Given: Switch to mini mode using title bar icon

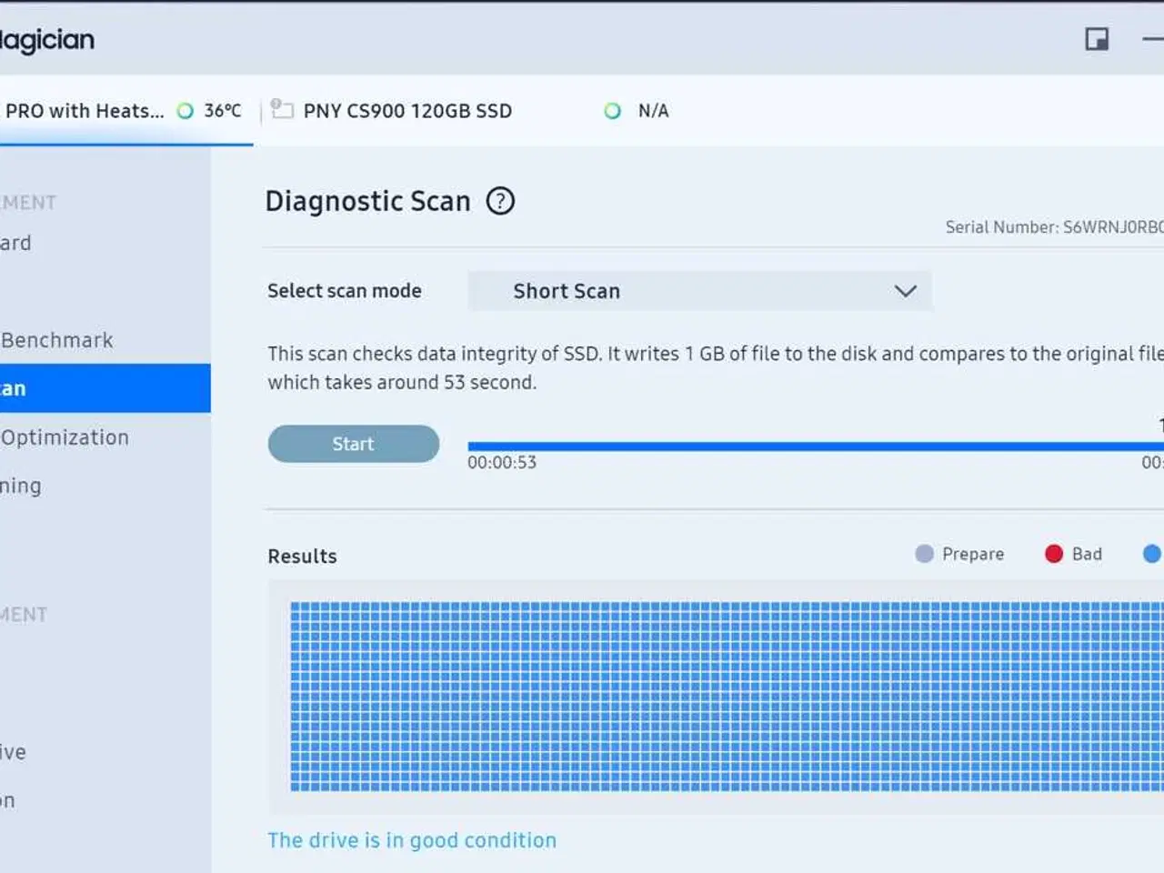Looking at the screenshot, I should coord(1097,39).
